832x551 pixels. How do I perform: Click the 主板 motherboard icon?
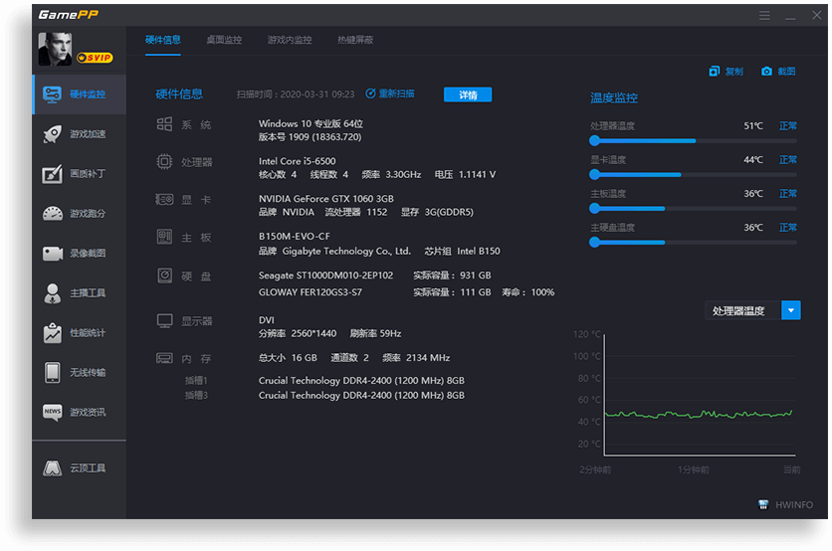pyautogui.click(x=164, y=237)
